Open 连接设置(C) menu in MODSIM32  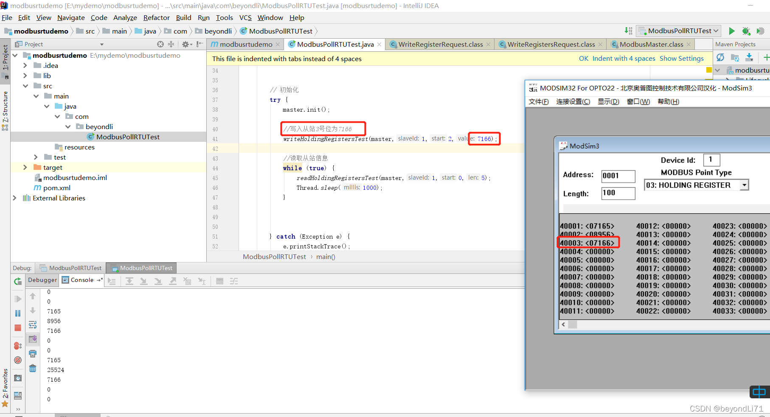click(573, 101)
